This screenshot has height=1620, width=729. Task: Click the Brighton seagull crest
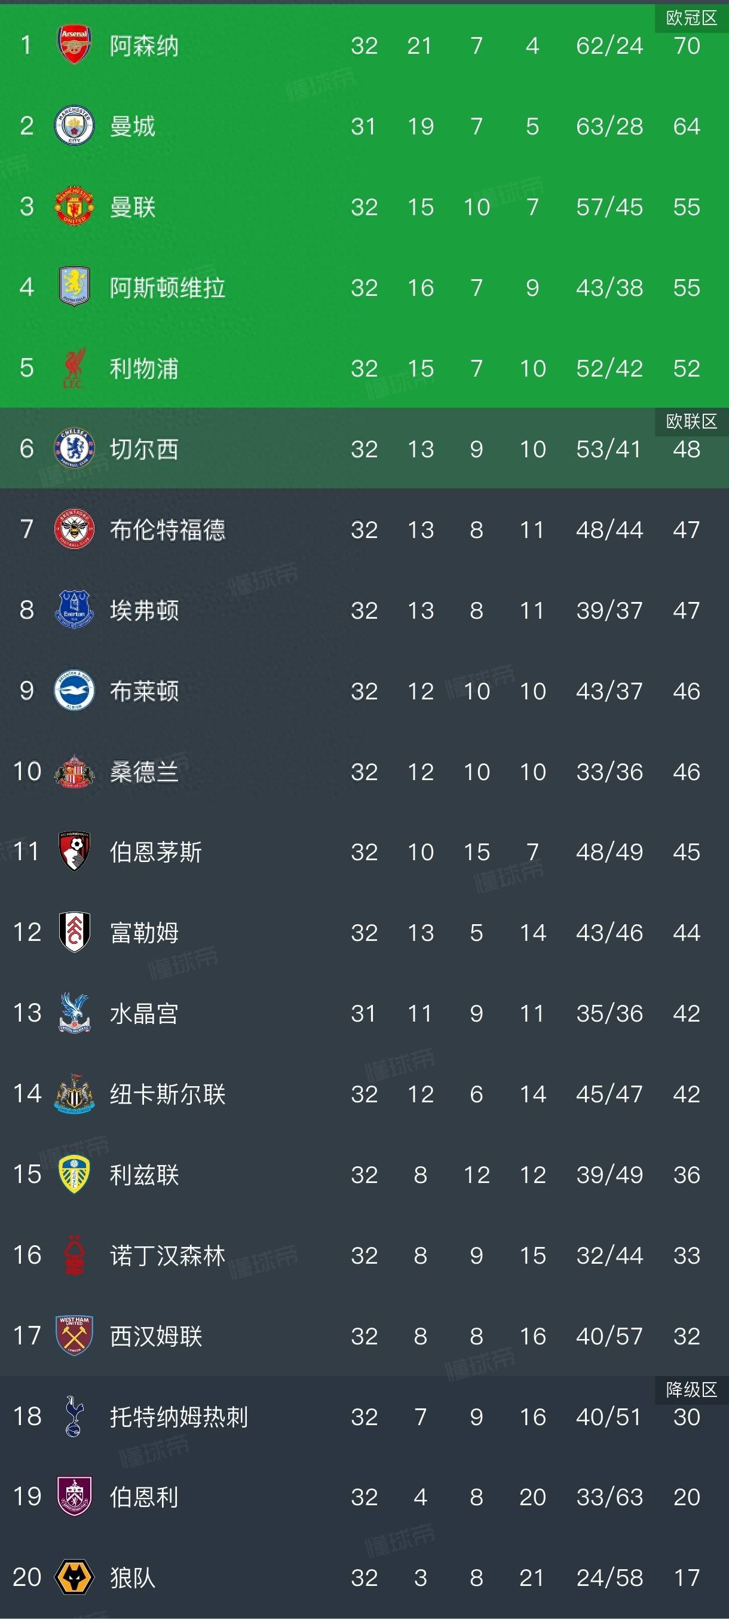(x=74, y=691)
